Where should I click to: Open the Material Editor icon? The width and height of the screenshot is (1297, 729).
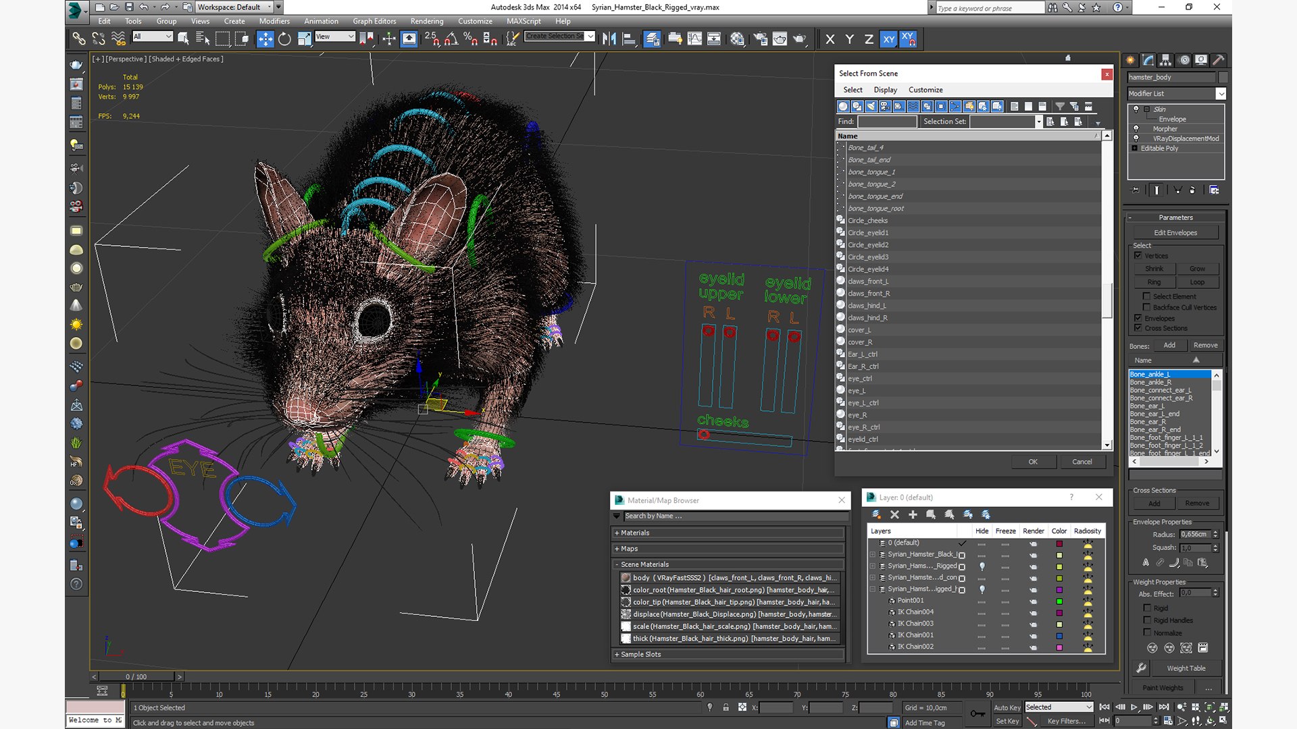[x=737, y=39]
